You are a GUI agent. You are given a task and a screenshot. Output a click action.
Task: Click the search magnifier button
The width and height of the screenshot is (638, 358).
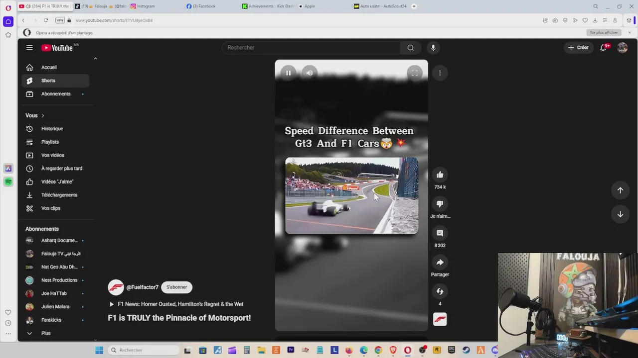(x=410, y=48)
